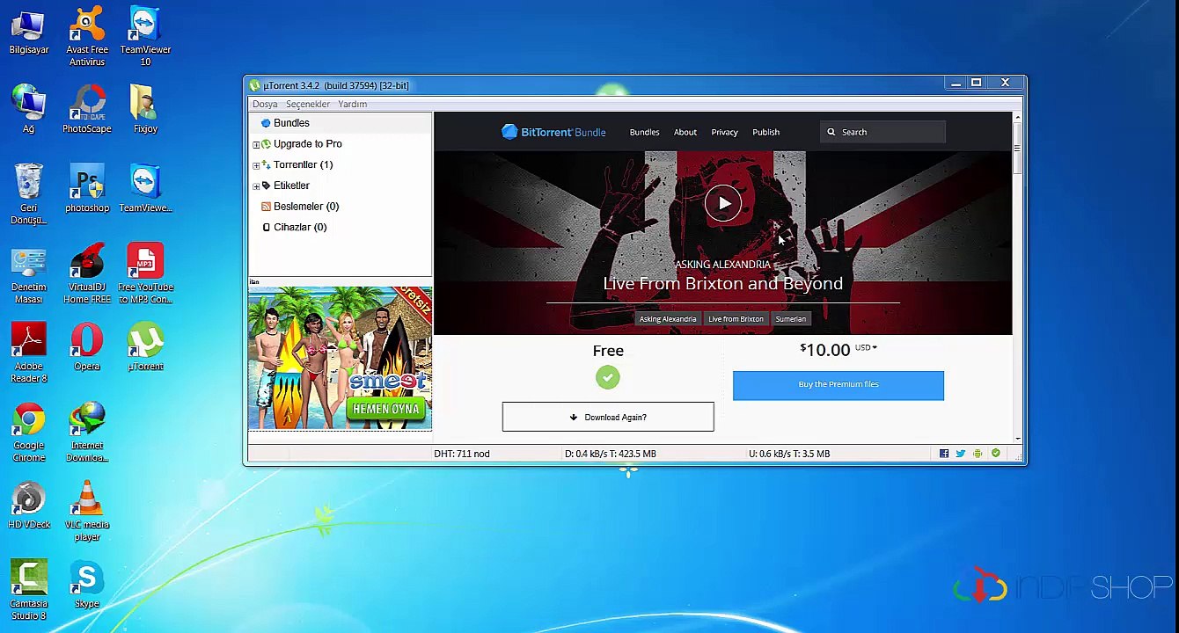Click the search magnifier icon

click(831, 132)
